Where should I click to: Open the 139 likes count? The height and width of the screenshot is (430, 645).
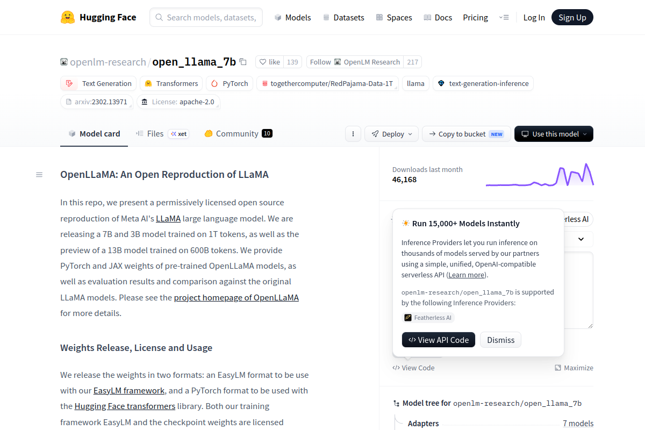[292, 62]
